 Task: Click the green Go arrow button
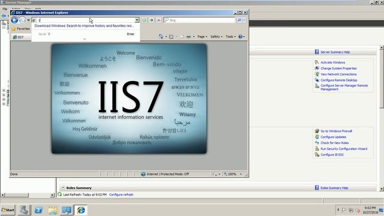(x=152, y=20)
